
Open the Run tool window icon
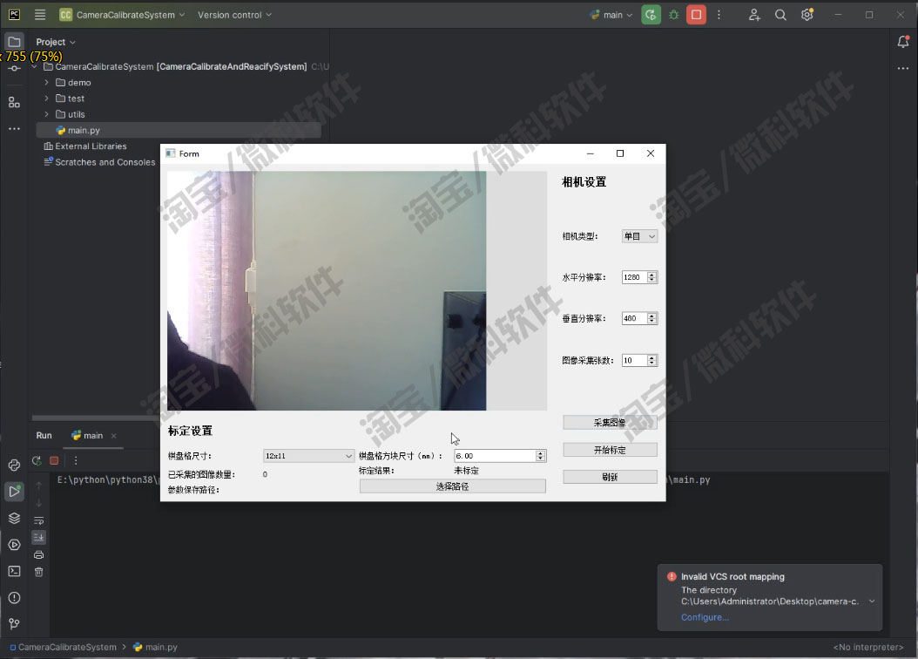tap(14, 491)
